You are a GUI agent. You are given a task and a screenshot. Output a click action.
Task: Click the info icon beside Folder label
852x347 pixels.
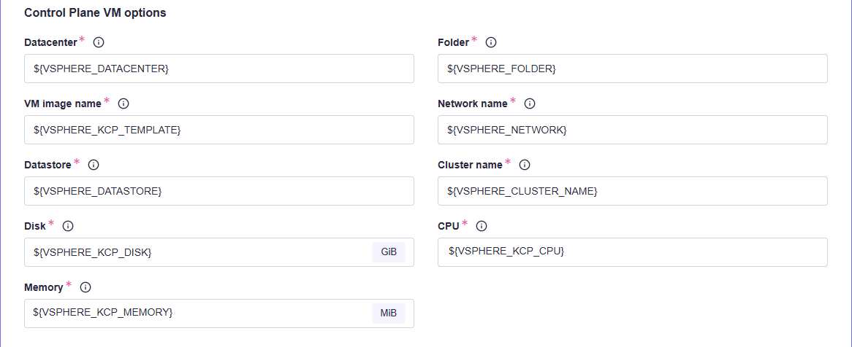pos(491,42)
